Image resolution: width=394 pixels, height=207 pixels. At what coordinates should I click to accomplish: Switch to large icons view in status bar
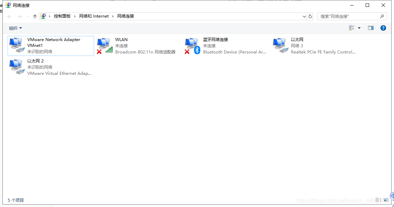[x=386, y=200]
